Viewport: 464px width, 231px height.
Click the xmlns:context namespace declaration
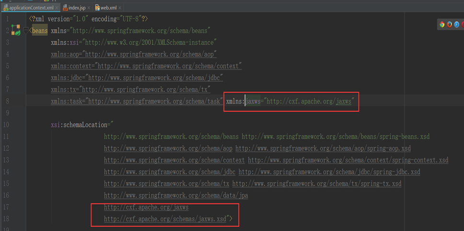146,66
